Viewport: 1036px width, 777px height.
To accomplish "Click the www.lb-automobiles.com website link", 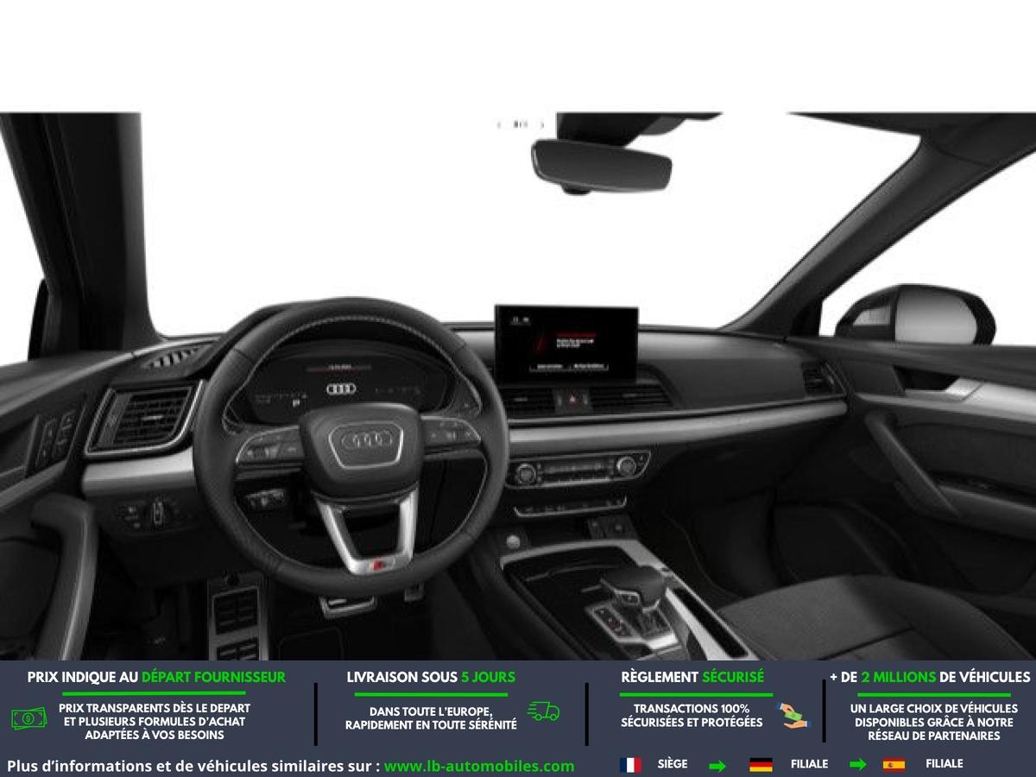I will click(x=479, y=766).
